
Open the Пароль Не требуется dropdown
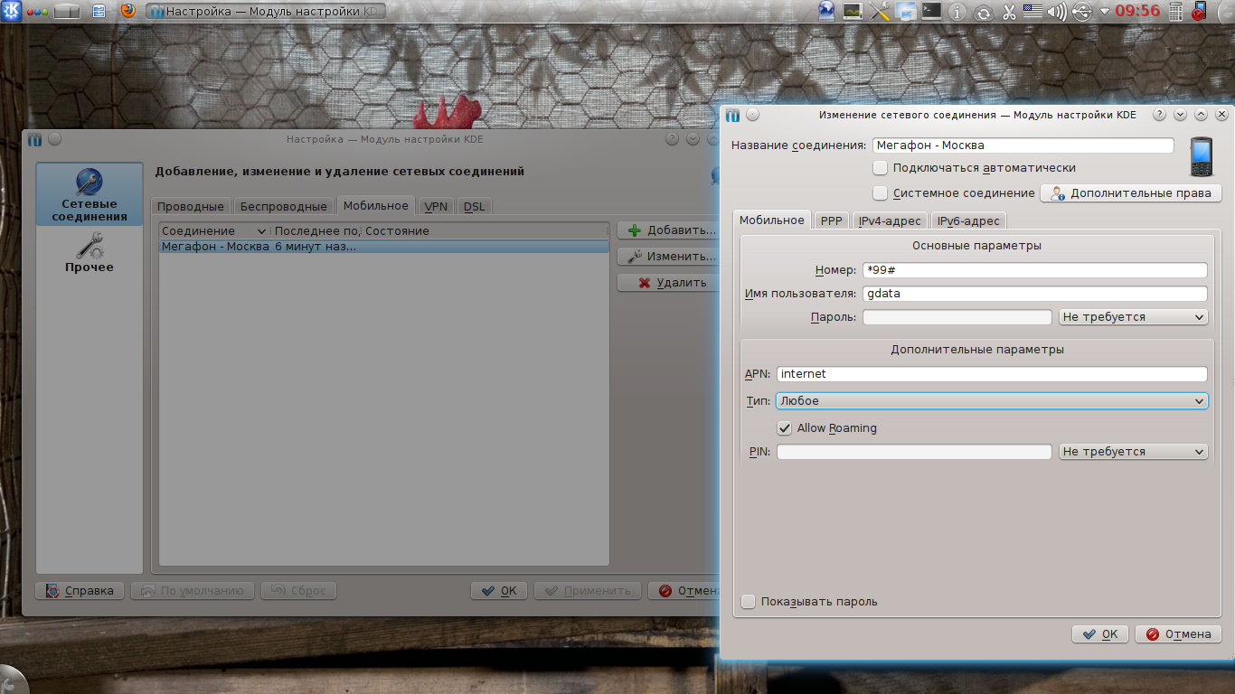pyautogui.click(x=1134, y=317)
